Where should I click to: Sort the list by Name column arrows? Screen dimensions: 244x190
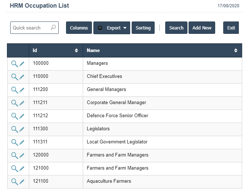point(236,51)
